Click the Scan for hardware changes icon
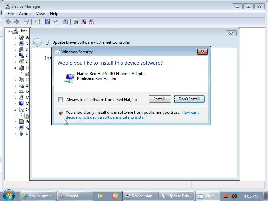The image size is (268, 201). pyautogui.click(x=65, y=22)
